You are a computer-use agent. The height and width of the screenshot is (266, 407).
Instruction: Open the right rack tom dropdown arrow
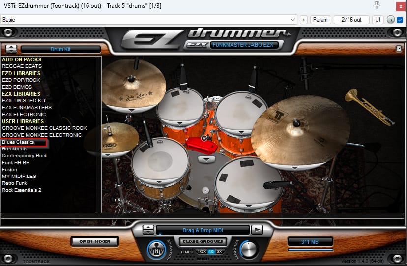(241, 132)
